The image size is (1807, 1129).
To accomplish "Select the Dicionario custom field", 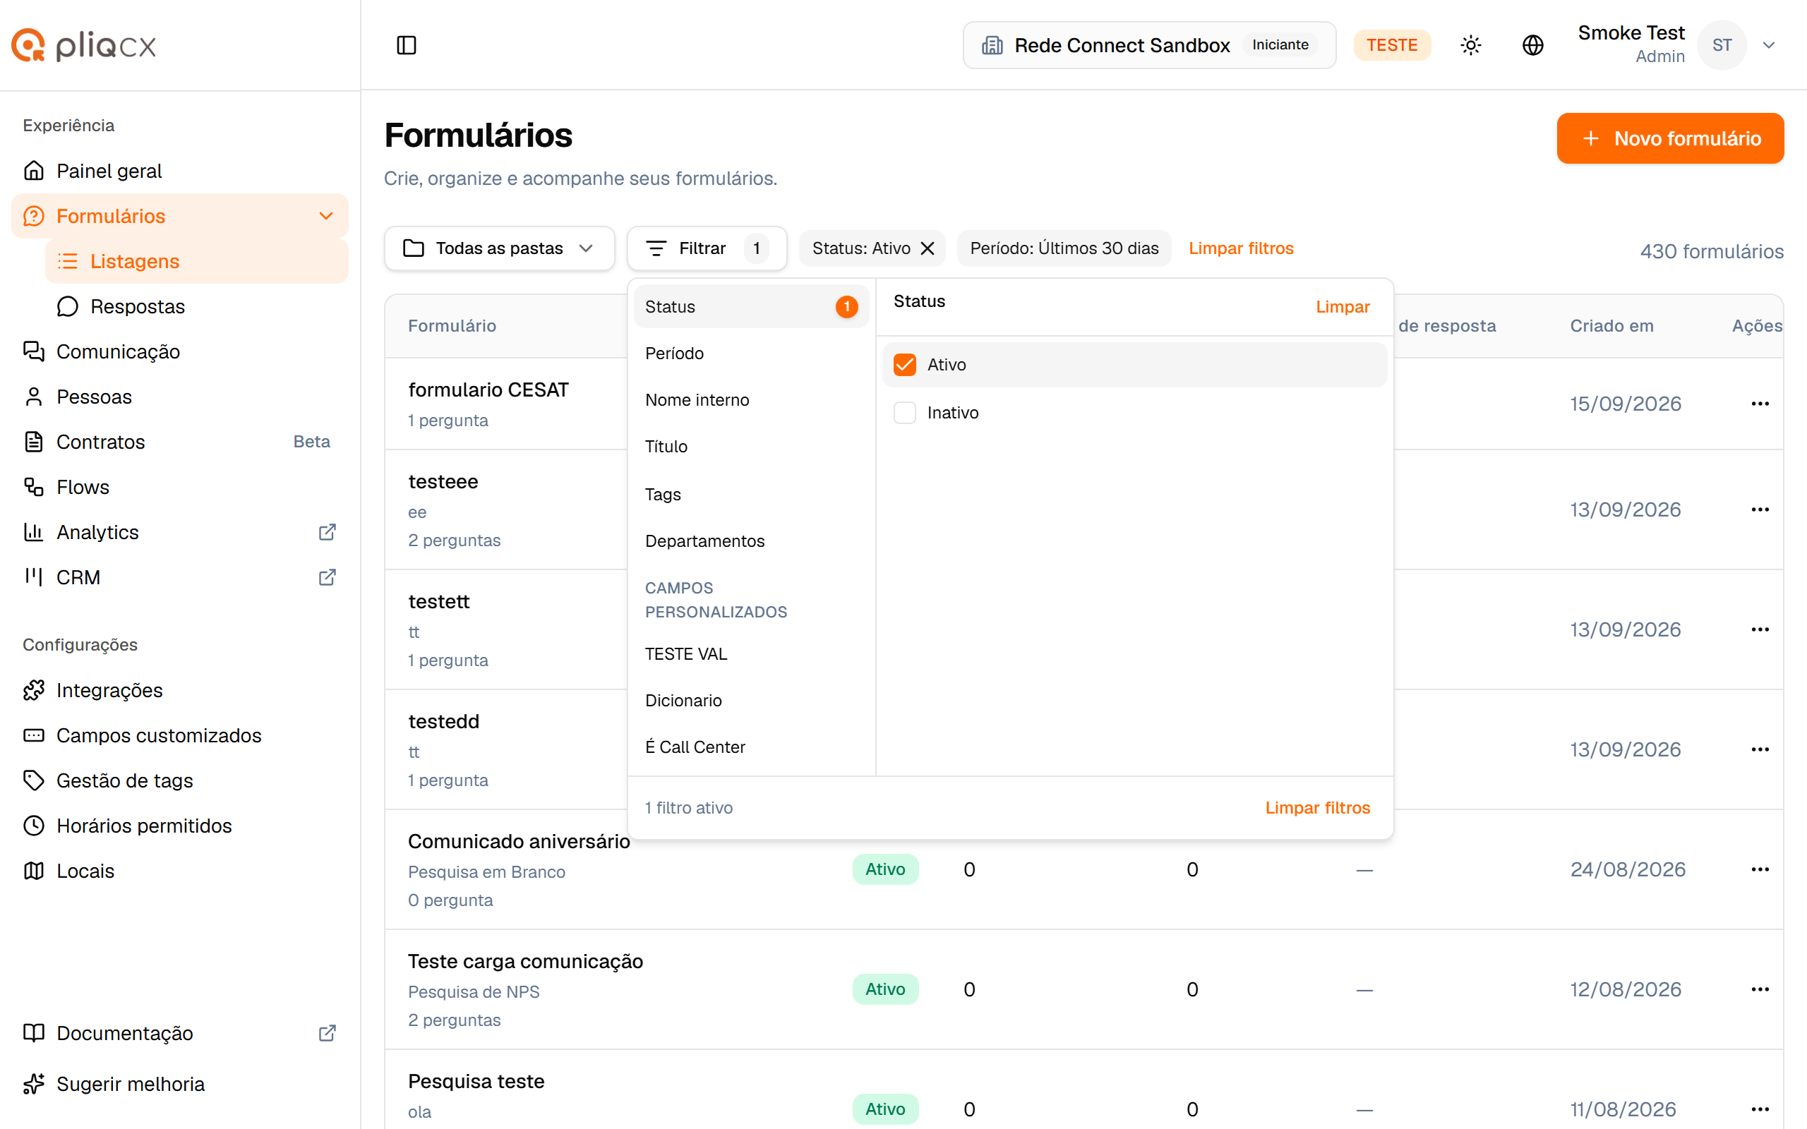I will point(751,701).
